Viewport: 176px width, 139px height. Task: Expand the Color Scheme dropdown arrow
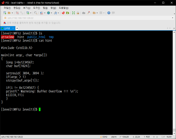45,13
